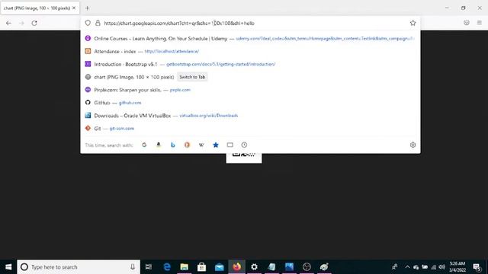Open Task View on the taskbar
This screenshot has height=274, width=488.
[149, 267]
